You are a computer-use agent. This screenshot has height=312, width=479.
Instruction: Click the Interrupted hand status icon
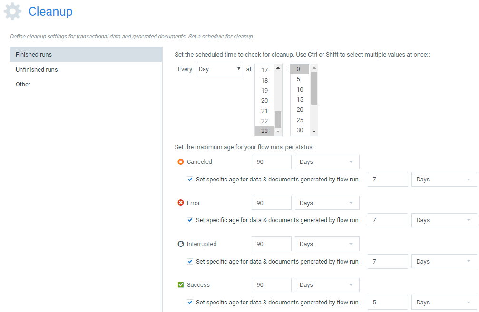tap(181, 244)
